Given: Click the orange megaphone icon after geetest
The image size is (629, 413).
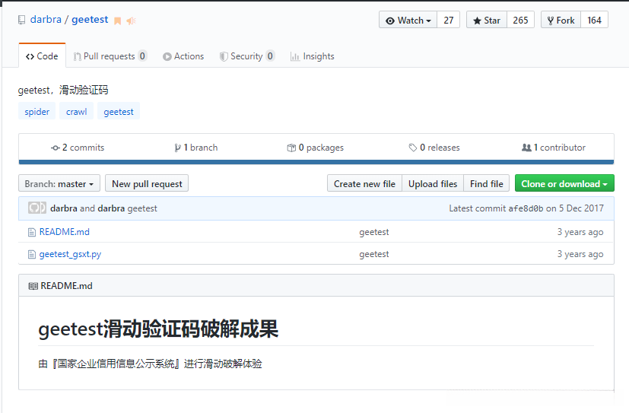Looking at the screenshot, I should point(131,21).
